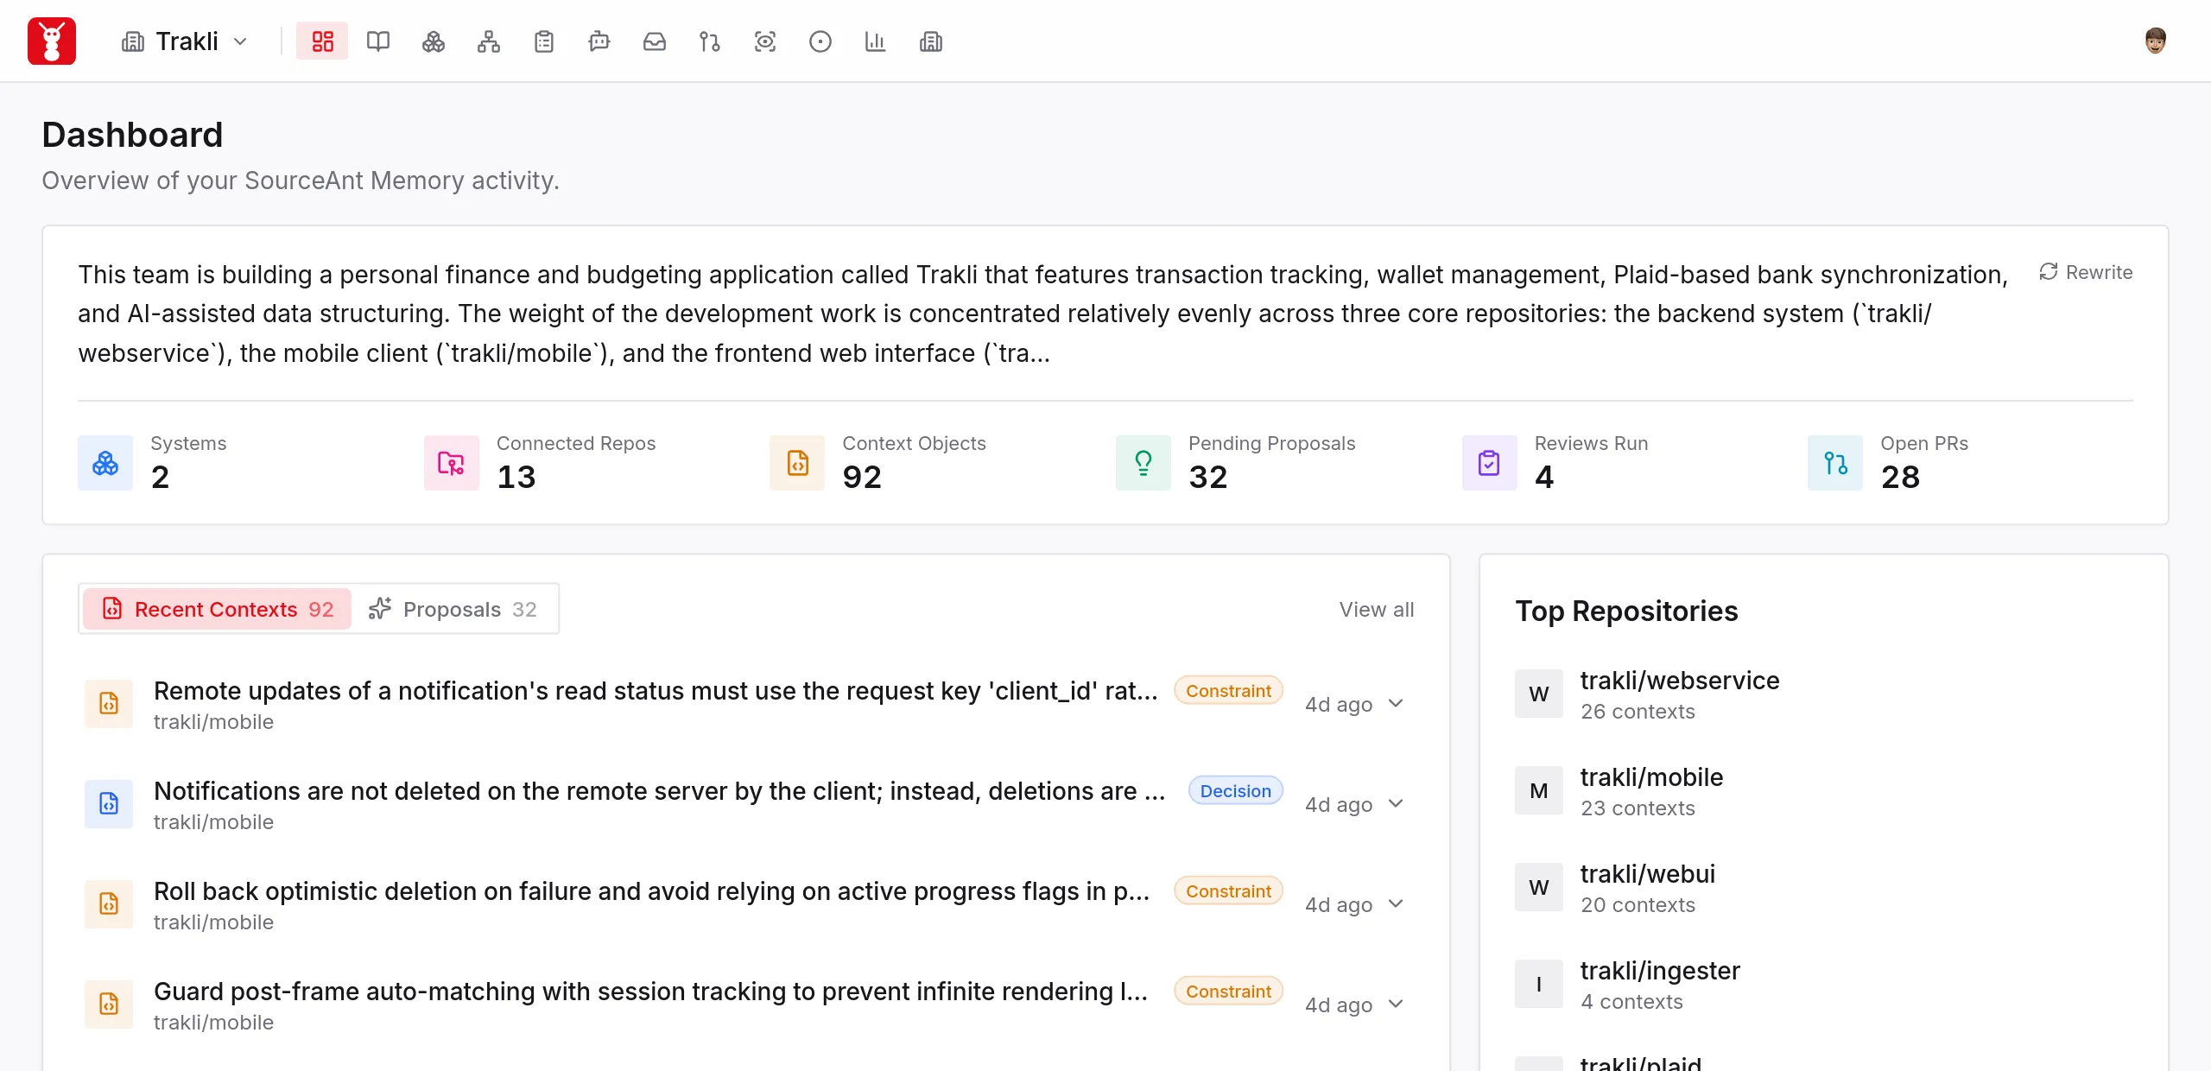The width and height of the screenshot is (2211, 1071).
Task: Open the trakli/webservice repository
Action: pos(1680,681)
